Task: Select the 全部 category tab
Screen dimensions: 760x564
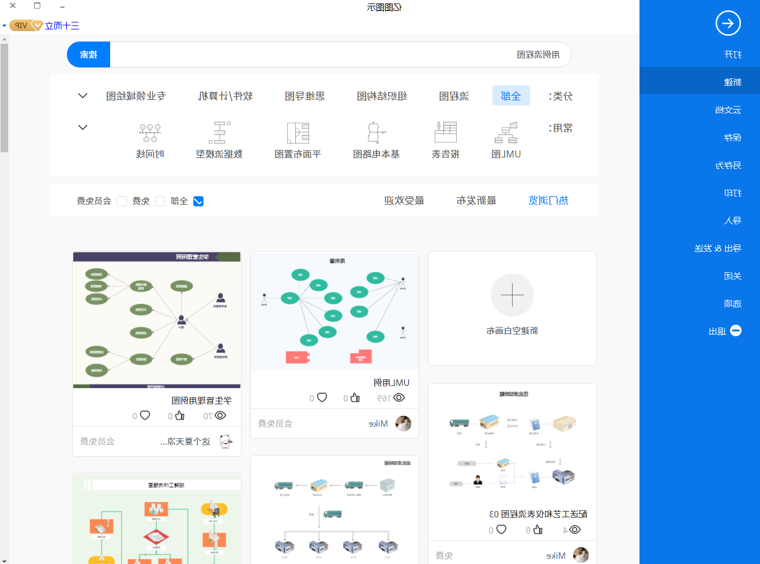Action: click(511, 96)
